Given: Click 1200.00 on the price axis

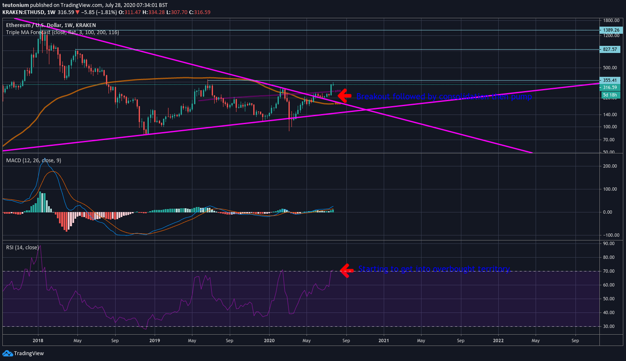Looking at the screenshot, I should click(x=611, y=36).
